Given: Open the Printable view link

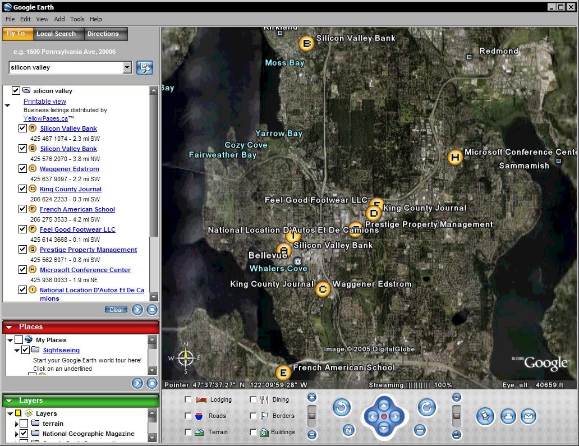Looking at the screenshot, I should 45,102.
